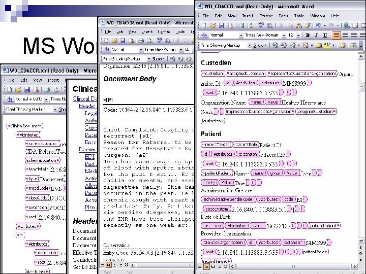Open the Table menu in front window
The image size is (366, 274).
(x=299, y=16)
